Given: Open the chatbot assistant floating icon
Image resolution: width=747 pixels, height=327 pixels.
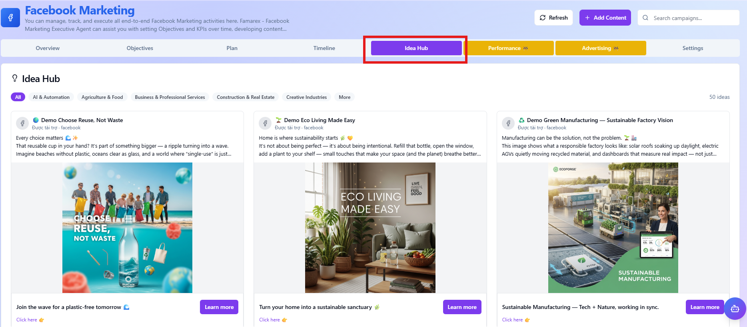Looking at the screenshot, I should [x=735, y=308].
